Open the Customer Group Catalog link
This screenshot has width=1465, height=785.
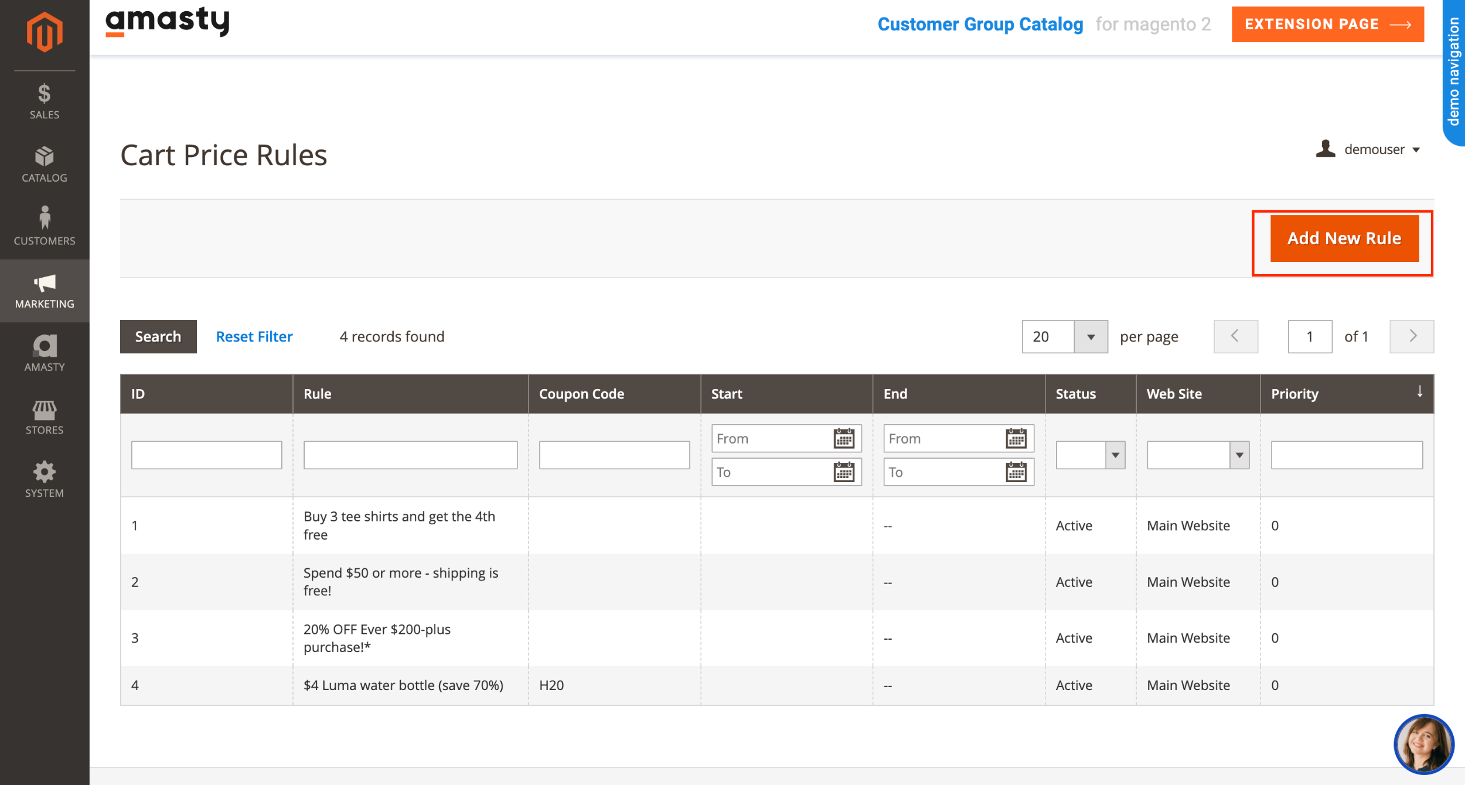click(x=980, y=24)
